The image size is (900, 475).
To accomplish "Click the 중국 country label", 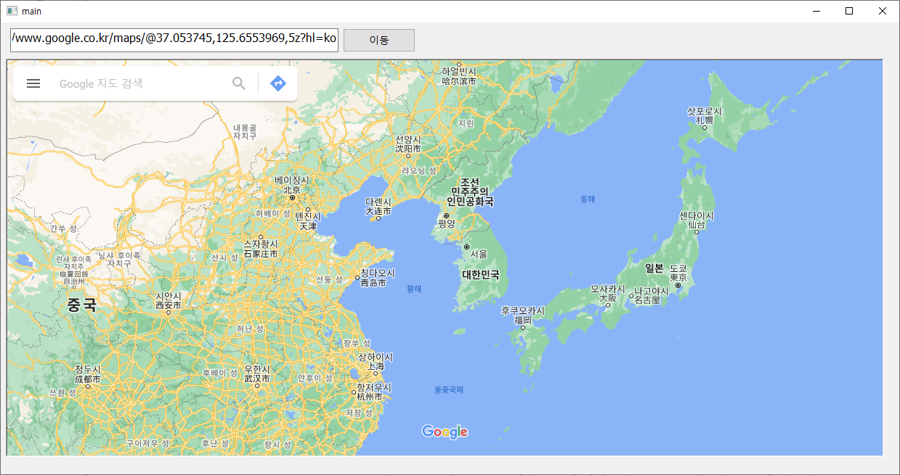I will click(x=82, y=305).
